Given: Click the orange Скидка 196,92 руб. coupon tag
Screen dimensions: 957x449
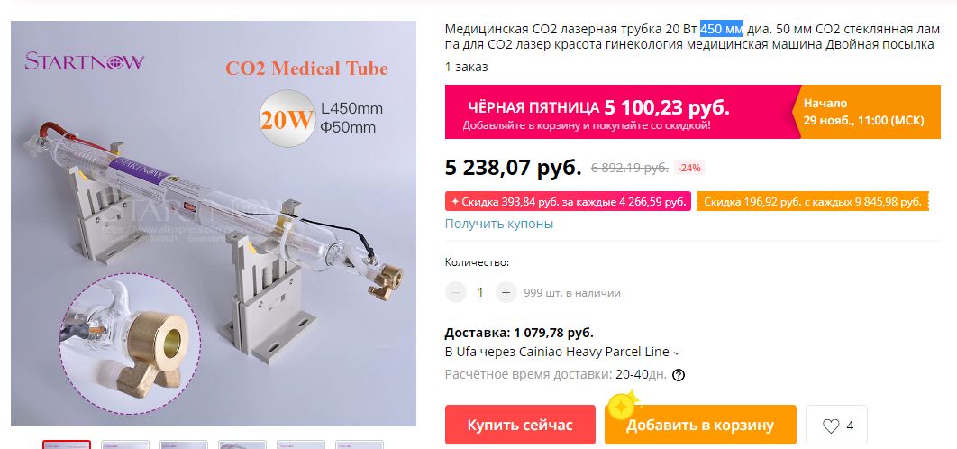Looking at the screenshot, I should click(x=812, y=202).
